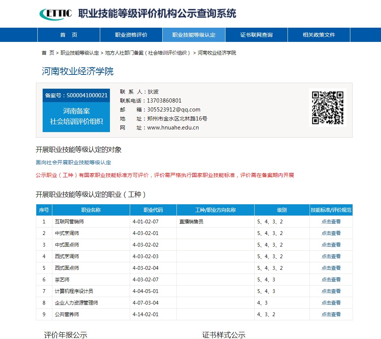Click 首页 in the breadcrumb trail
Image resolution: width=381 pixels, height=339 pixels.
coord(48,53)
